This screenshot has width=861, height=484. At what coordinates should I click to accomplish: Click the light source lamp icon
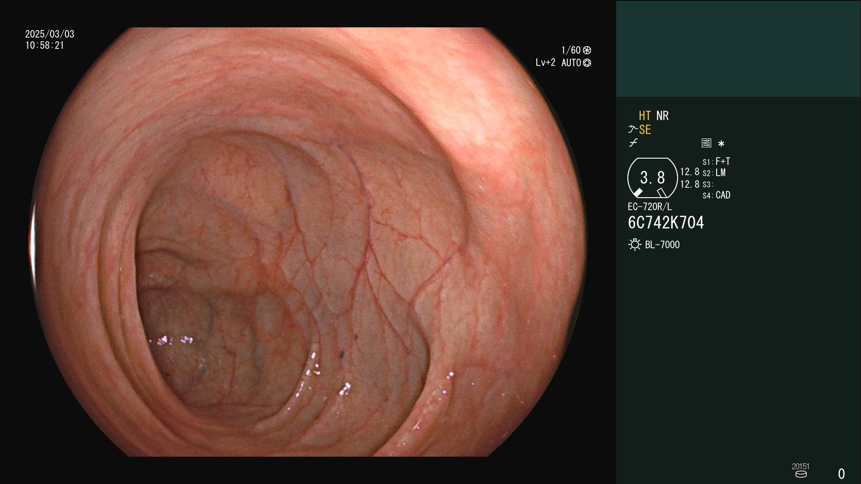tap(635, 245)
